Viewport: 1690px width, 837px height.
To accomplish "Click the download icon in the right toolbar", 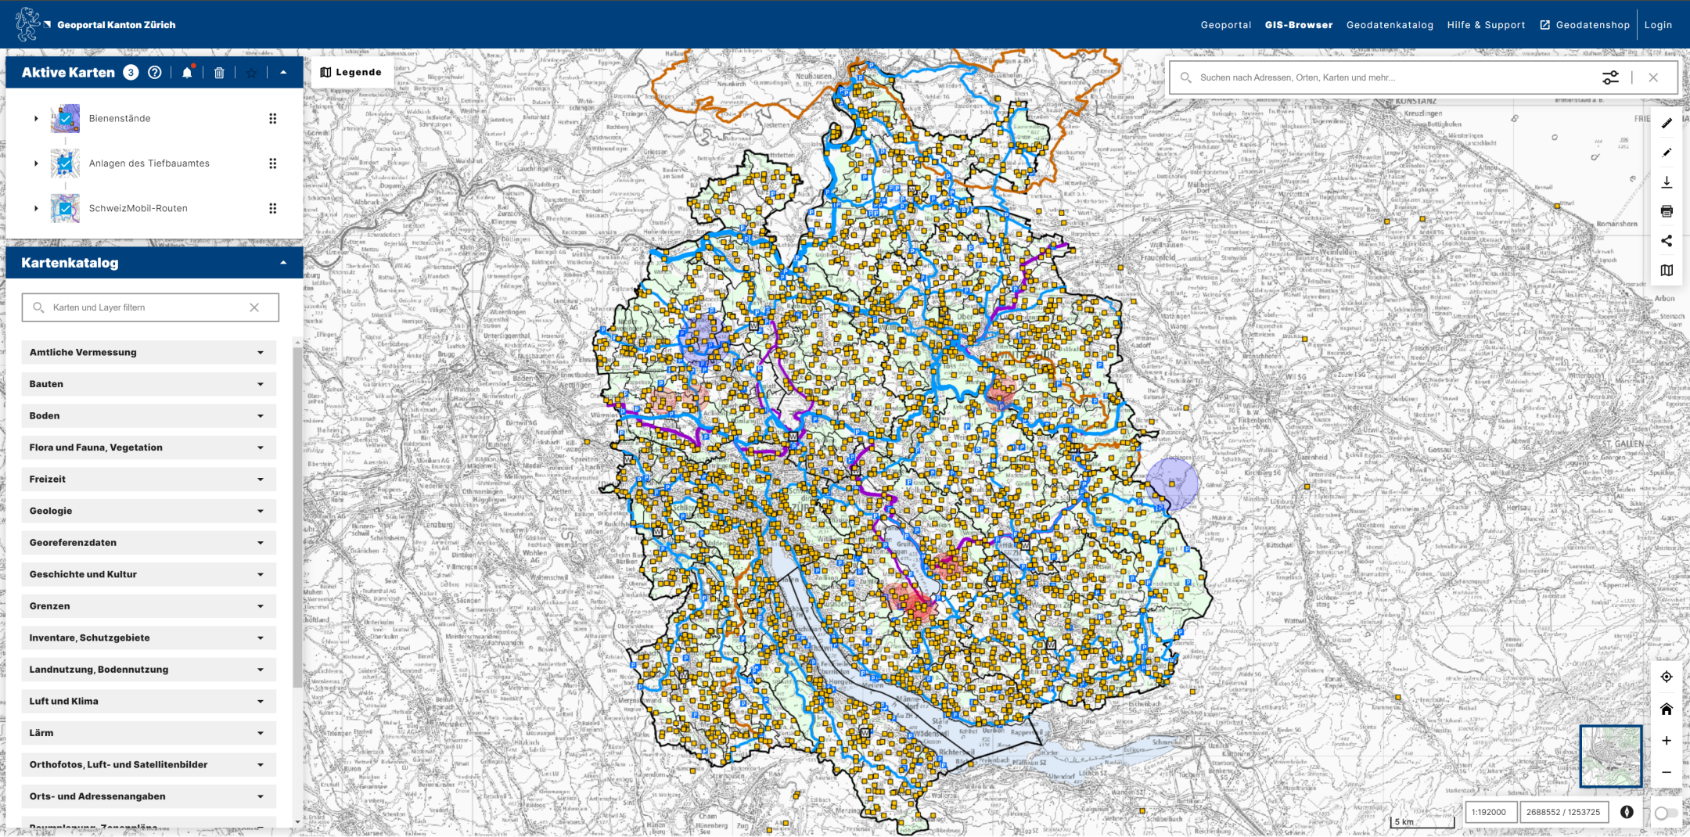I will [1667, 181].
